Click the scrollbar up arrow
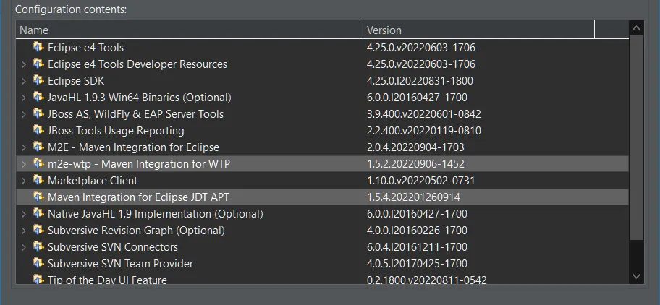Image resolution: width=660 pixels, height=305 pixels. [x=637, y=30]
